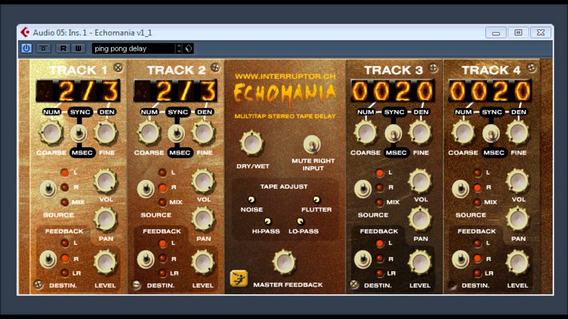568x319 pixels.
Task: Click the Track 3 0020 nixie display
Action: point(393,91)
